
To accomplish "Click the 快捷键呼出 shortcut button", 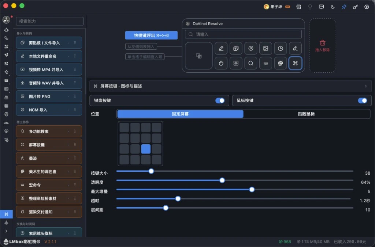I will coord(151,35).
